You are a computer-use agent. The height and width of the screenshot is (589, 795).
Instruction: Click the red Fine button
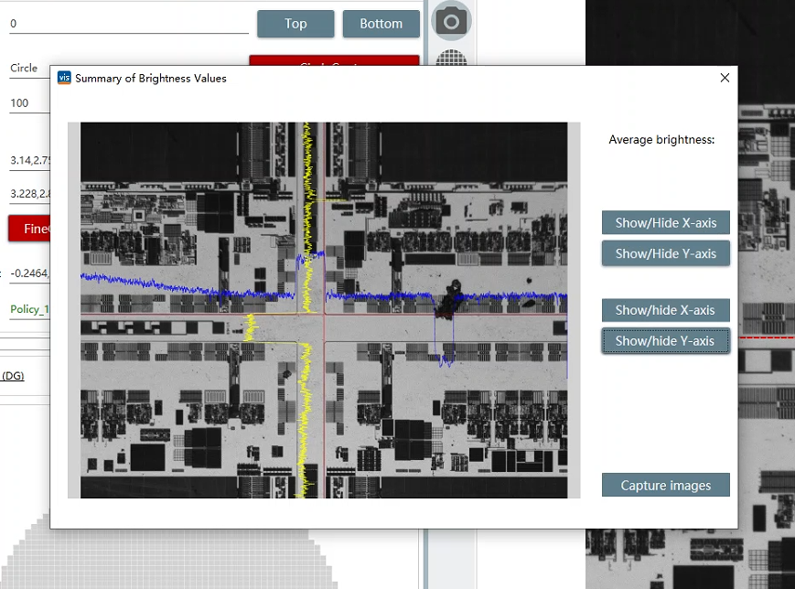29,229
